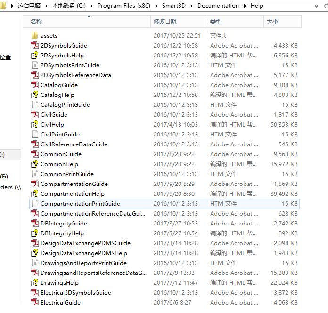
Task: Select the DrawingsandReportsReferenceDataG... file name
Action: tap(93, 273)
